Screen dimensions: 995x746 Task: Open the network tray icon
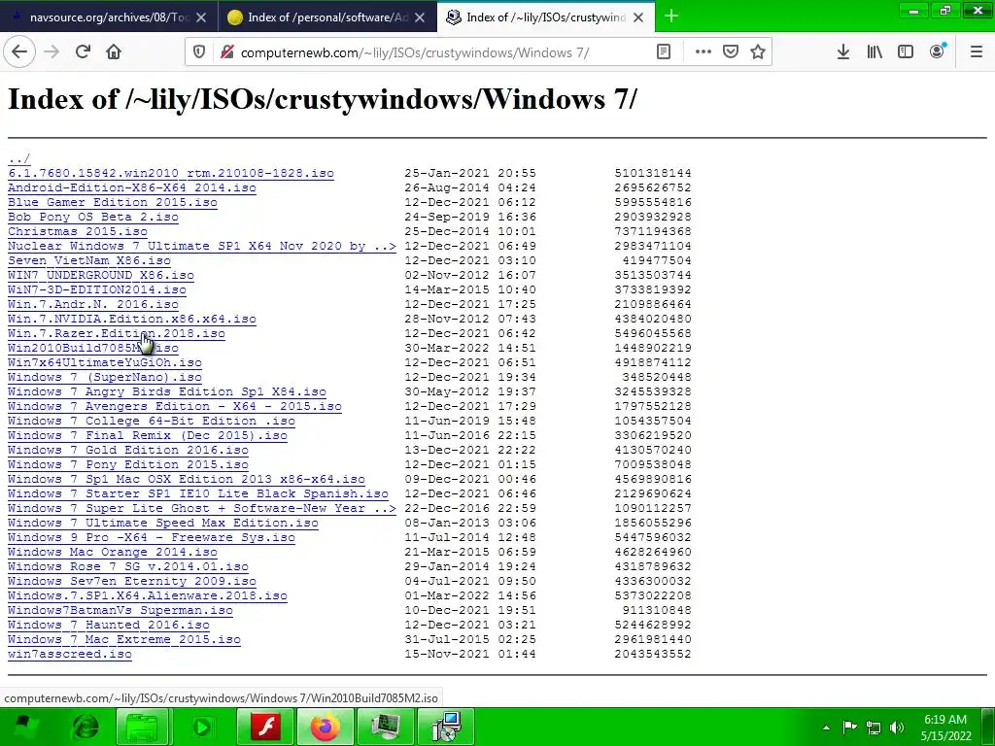pyautogui.click(x=874, y=728)
